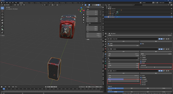This screenshot has width=173, height=94.
Task: Open the Modifiers wrench properties tab
Action: [105, 54]
